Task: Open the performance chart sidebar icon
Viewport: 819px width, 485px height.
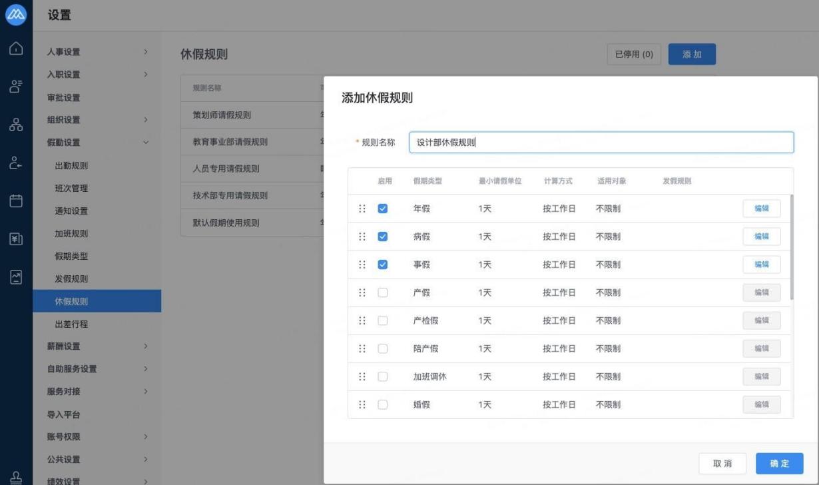Action: pyautogui.click(x=15, y=276)
